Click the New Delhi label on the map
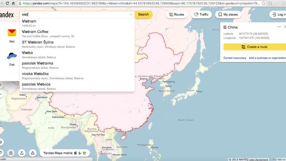This screenshot has height=161, width=286. 52,111
